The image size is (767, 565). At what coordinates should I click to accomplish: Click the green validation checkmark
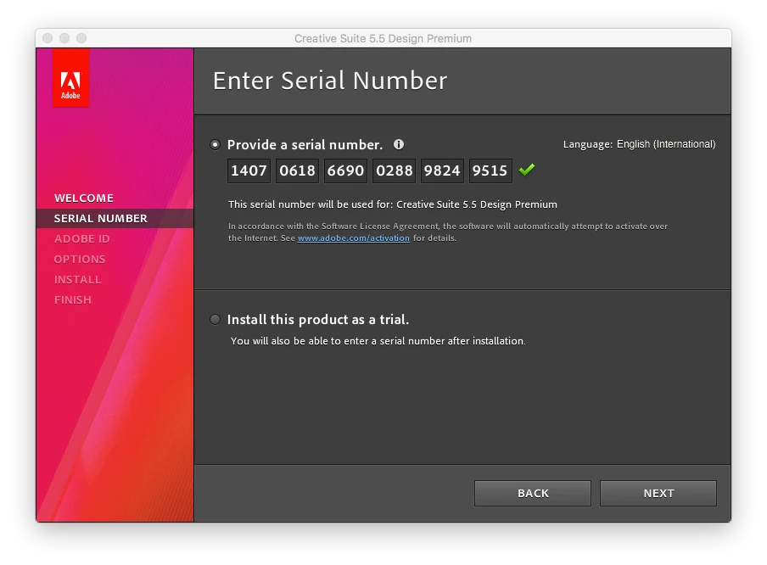[x=527, y=171]
